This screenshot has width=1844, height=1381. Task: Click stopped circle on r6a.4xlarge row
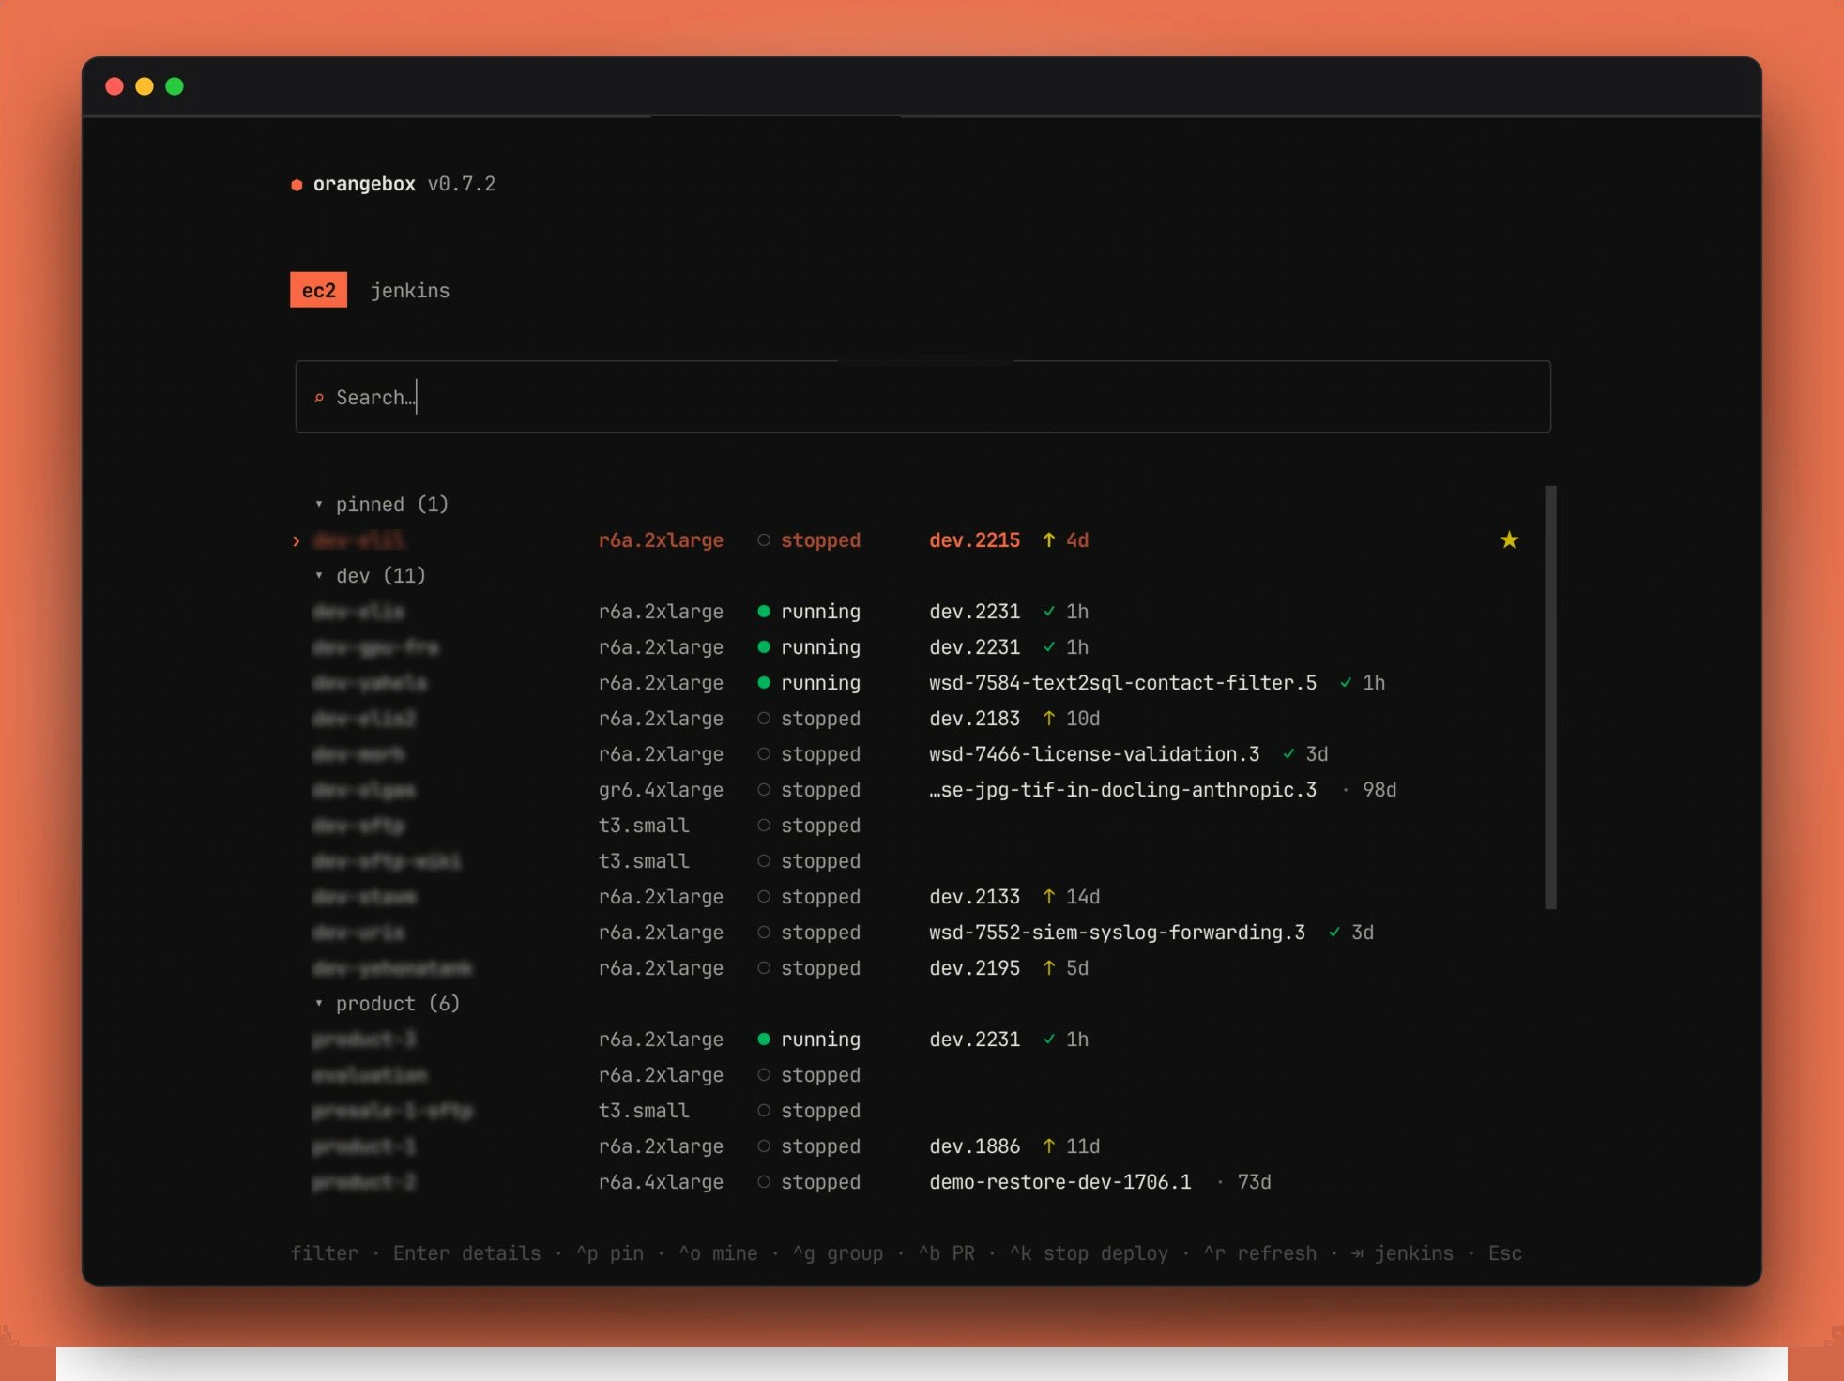coord(764,1182)
